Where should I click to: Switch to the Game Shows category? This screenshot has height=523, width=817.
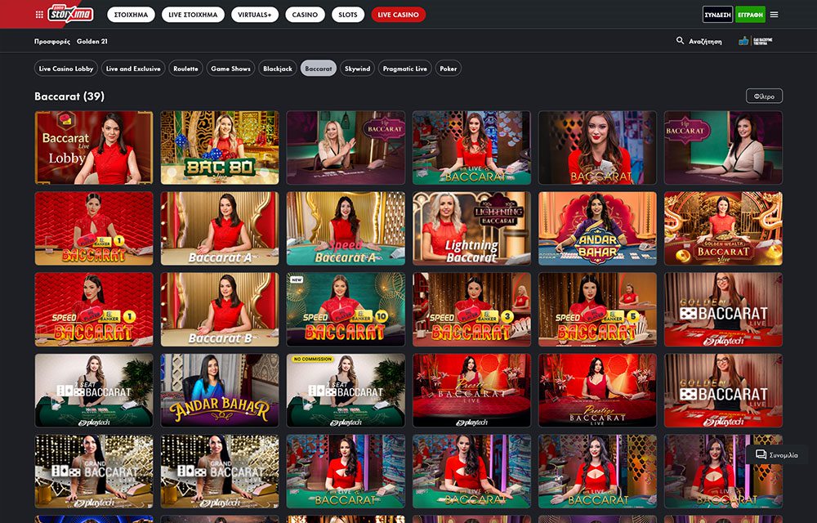point(230,69)
